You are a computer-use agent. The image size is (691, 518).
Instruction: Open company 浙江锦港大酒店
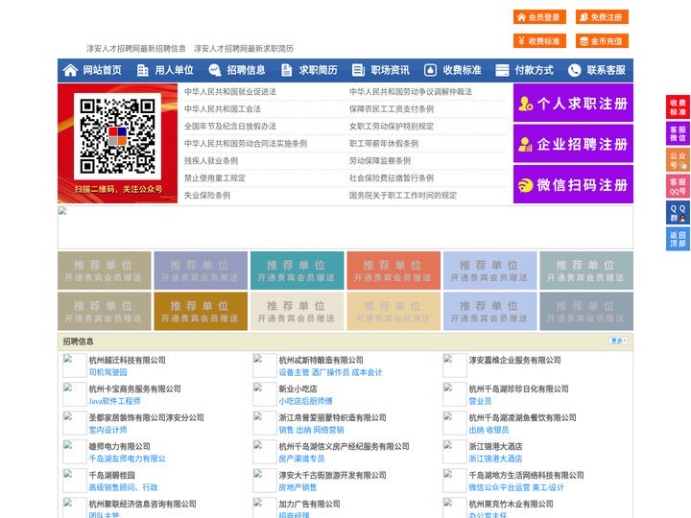pos(495,446)
